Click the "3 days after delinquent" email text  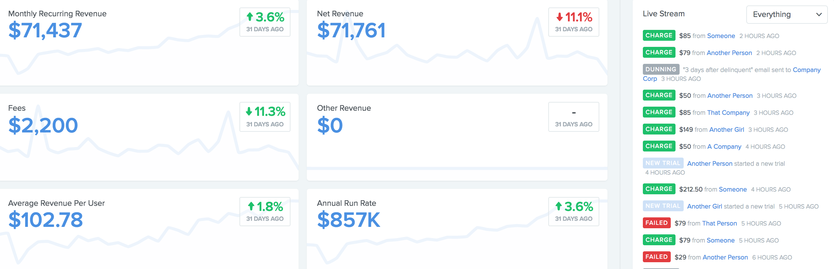[737, 70]
